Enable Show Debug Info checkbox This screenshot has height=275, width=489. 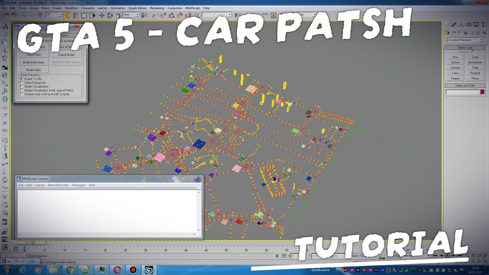22,82
